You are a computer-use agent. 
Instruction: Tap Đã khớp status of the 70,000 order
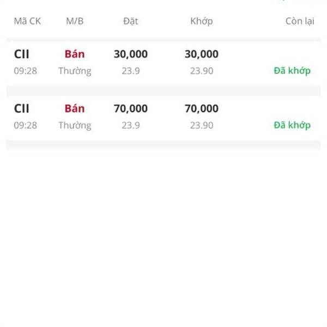(x=292, y=125)
